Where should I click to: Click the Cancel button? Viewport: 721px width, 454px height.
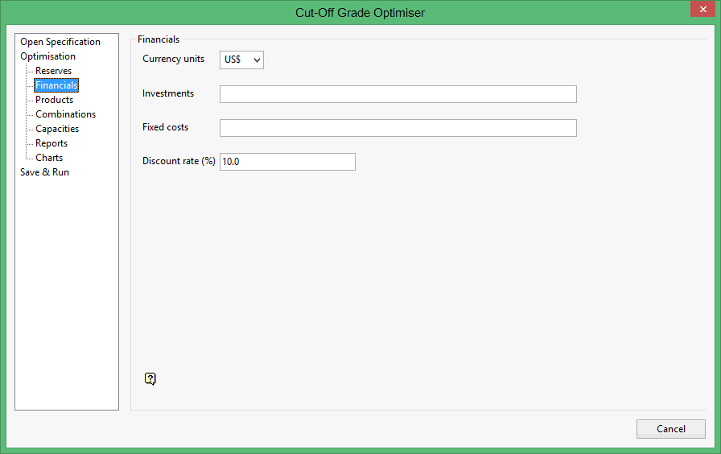click(x=671, y=429)
